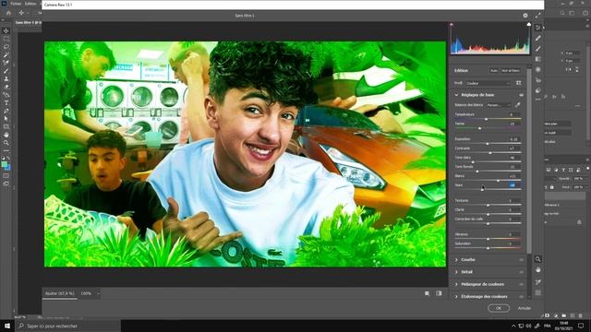Click the Noir et blanc button
Screen dimensions: 591x332
coord(511,70)
